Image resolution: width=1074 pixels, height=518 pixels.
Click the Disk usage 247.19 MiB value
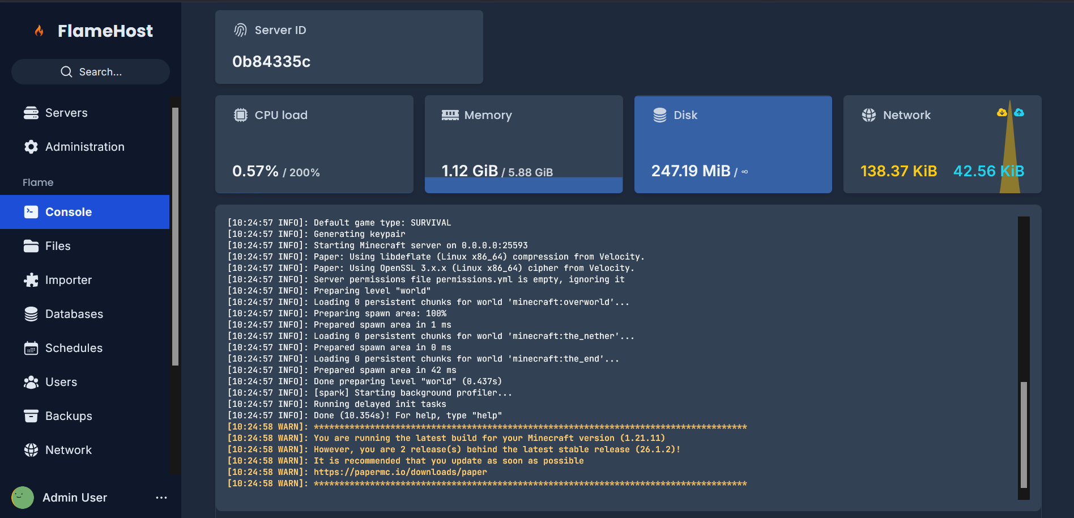[691, 171]
